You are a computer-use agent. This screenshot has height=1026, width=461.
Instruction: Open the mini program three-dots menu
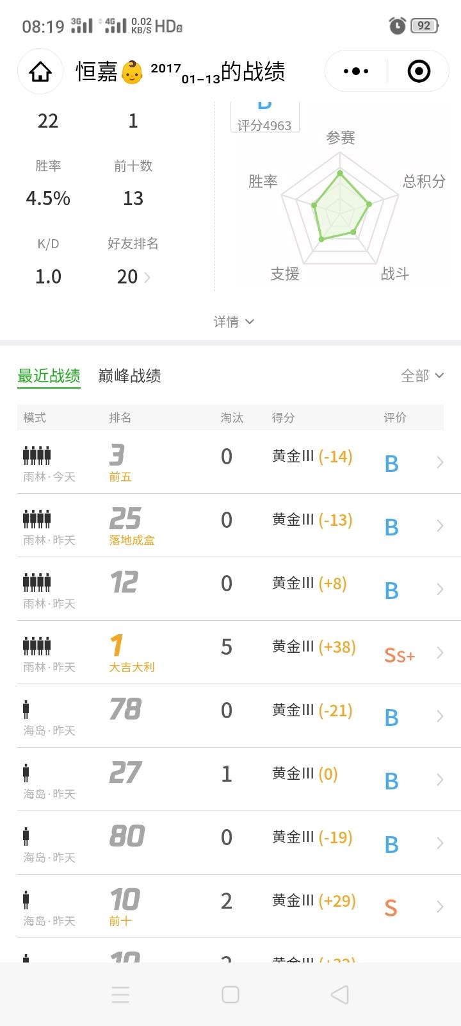(356, 71)
